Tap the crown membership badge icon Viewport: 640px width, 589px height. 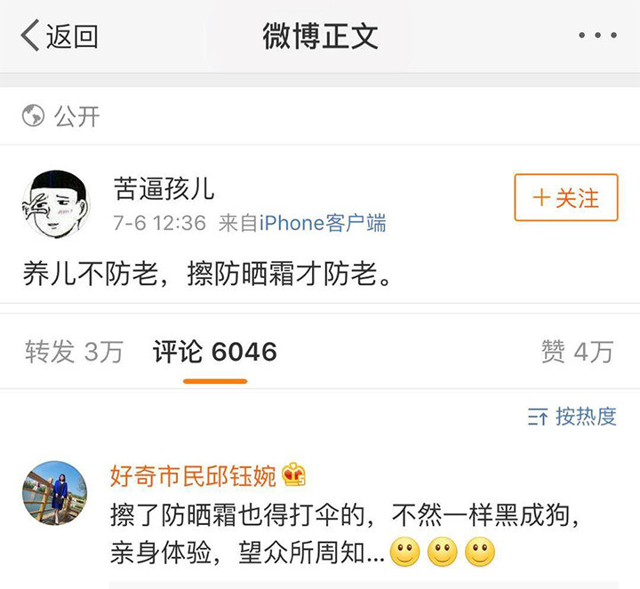294,474
